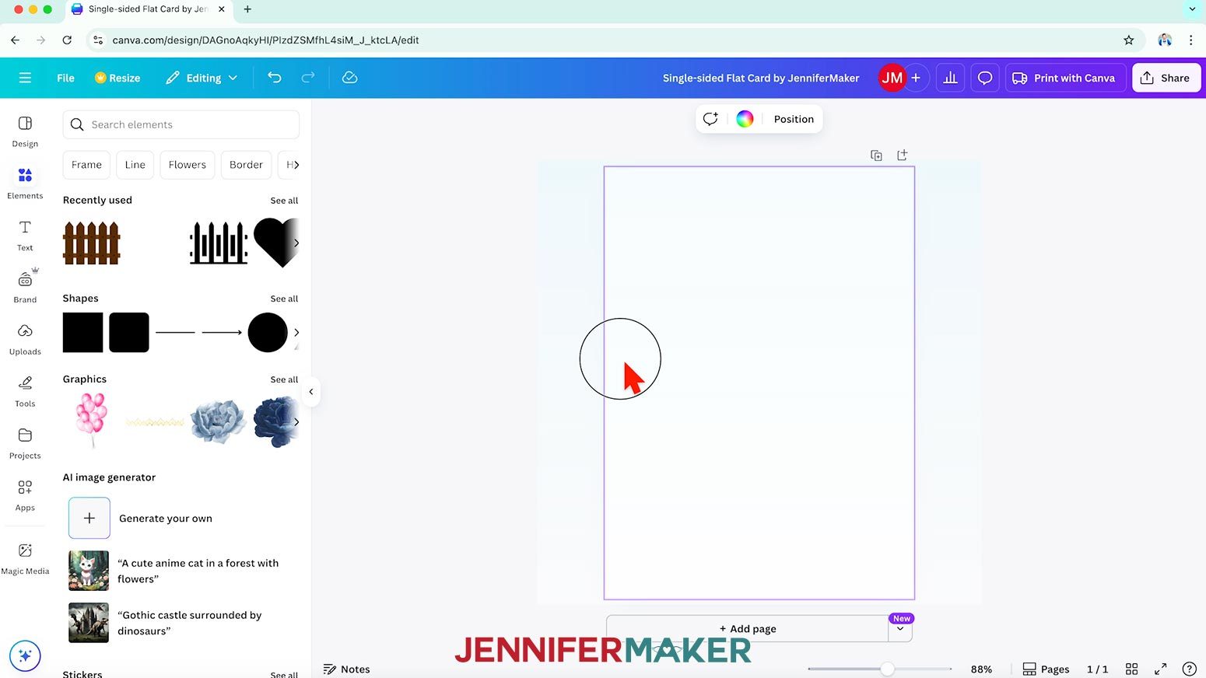The width and height of the screenshot is (1206, 678).
Task: Expand the Add page options dropdown
Action: 900,628
